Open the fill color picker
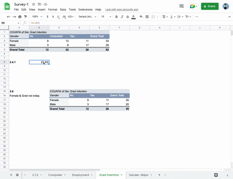 (141, 16)
